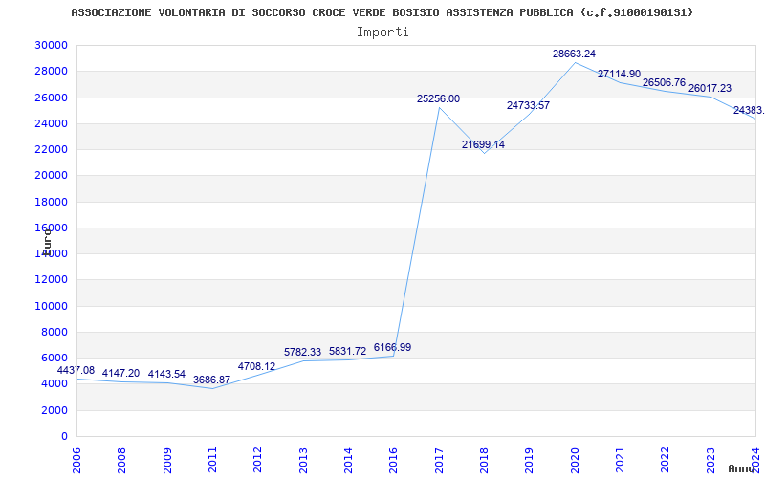Click the y-axis label 4000
The image size is (765, 478).
(x=55, y=384)
